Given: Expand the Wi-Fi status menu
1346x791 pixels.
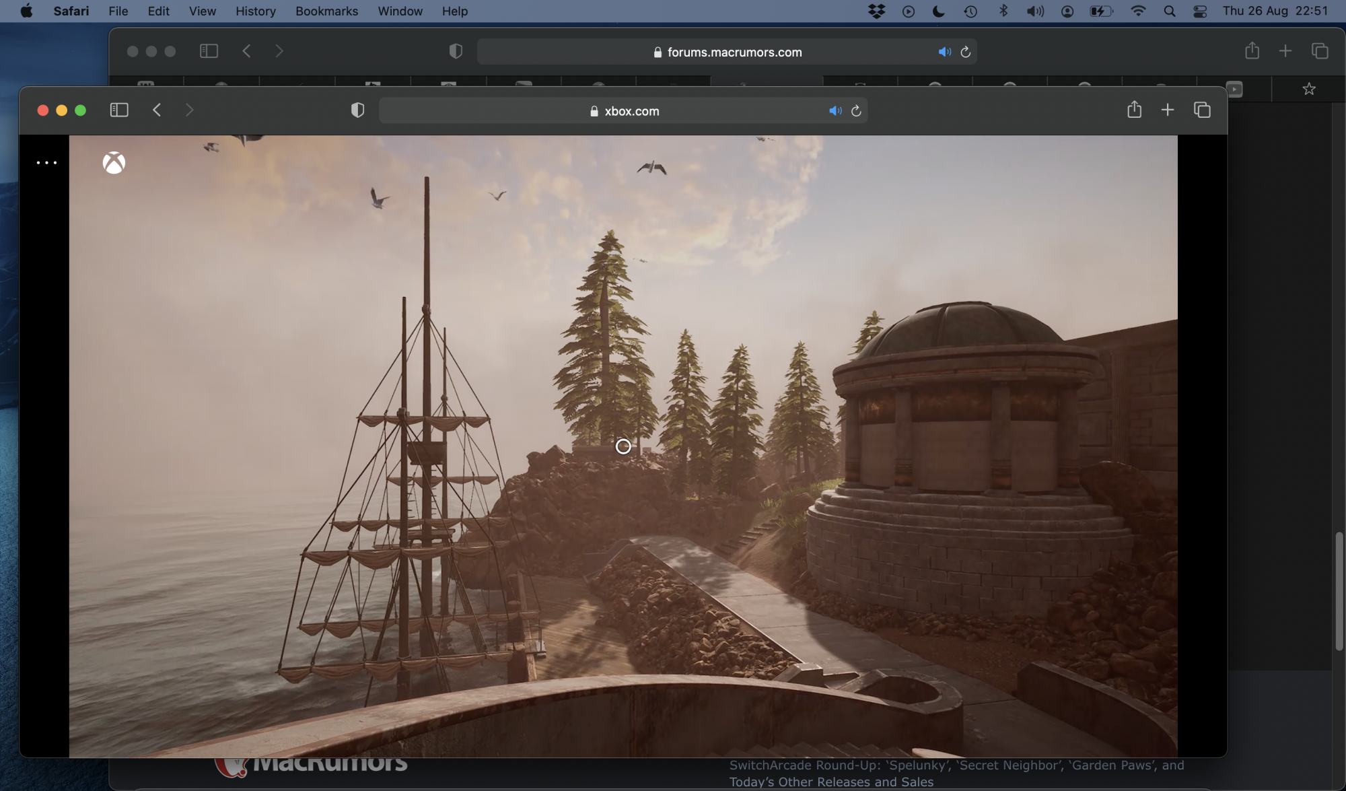Looking at the screenshot, I should [1138, 11].
